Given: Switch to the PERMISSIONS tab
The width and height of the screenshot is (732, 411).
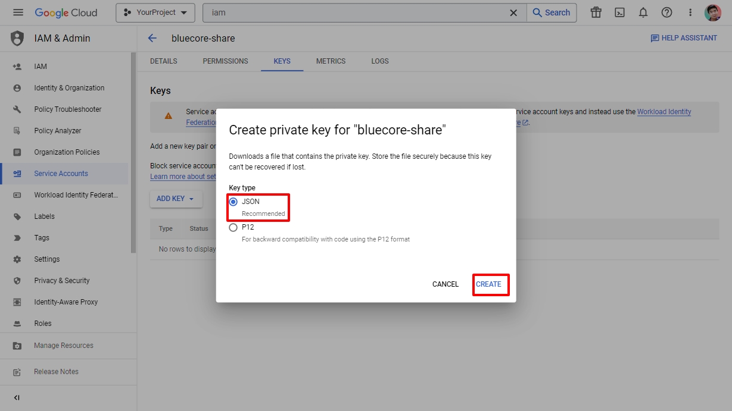Looking at the screenshot, I should (x=225, y=61).
